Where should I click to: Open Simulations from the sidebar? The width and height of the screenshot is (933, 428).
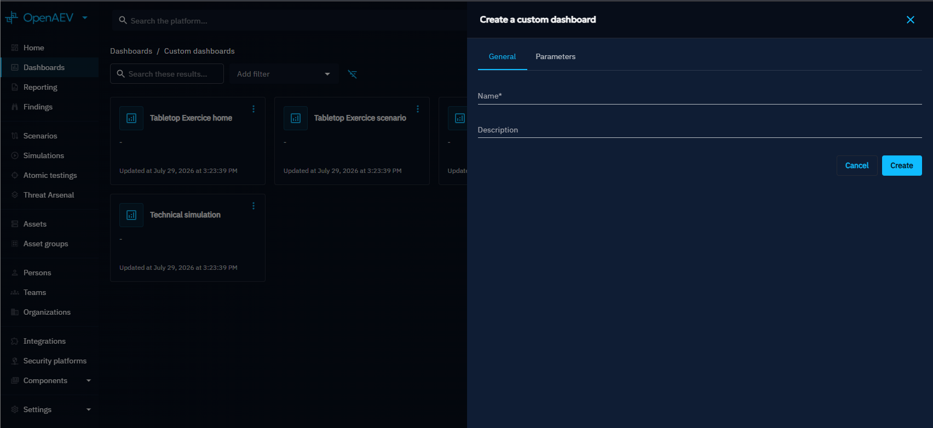coord(49,155)
